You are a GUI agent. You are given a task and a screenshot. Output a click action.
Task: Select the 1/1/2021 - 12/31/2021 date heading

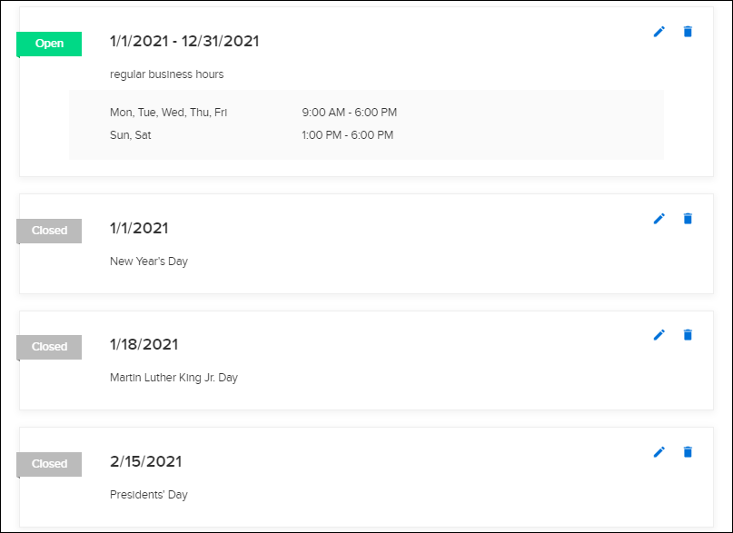click(x=184, y=41)
